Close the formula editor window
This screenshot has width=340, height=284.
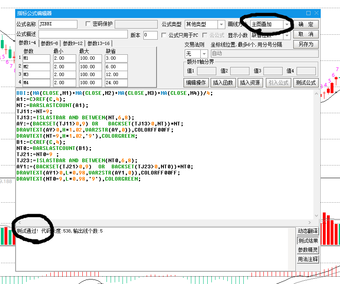click(x=316, y=13)
